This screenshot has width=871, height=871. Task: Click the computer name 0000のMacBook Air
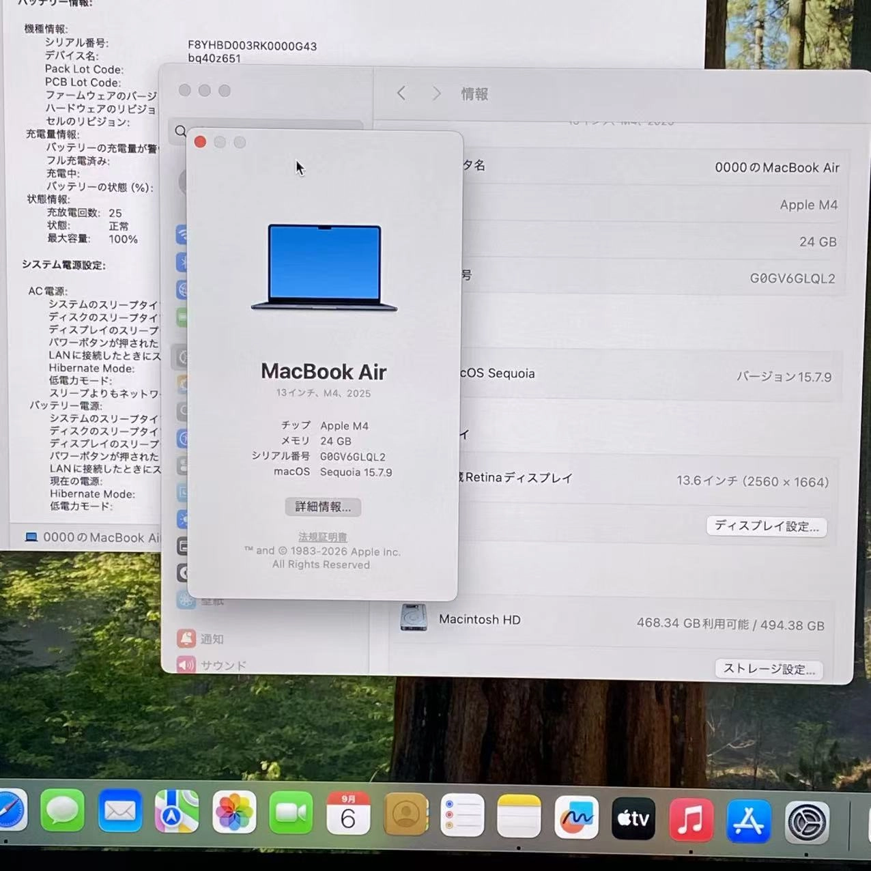coord(777,167)
